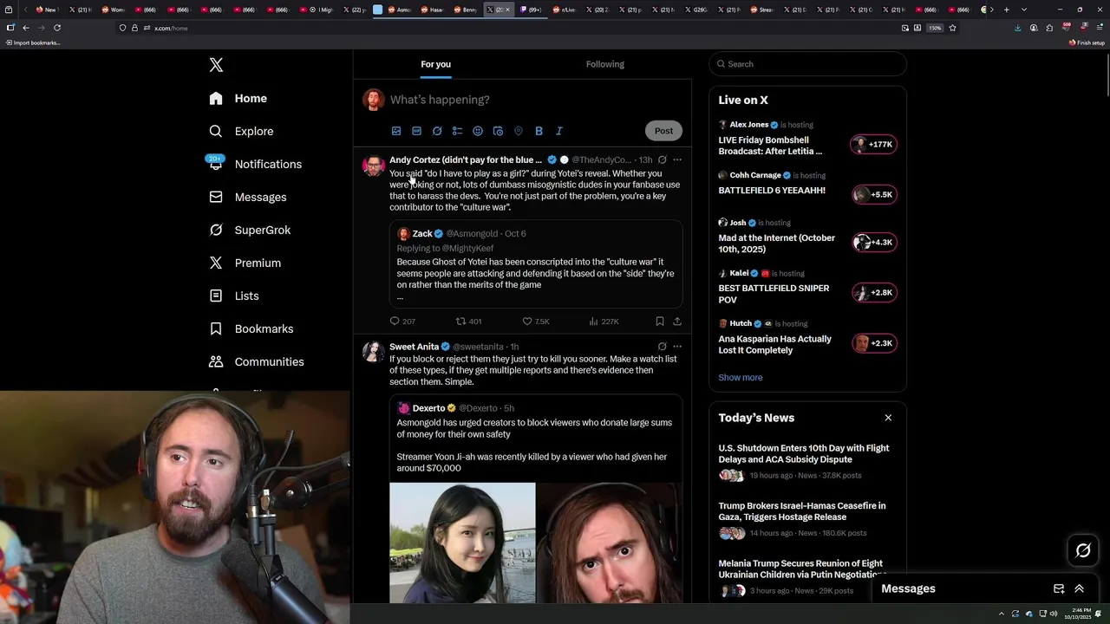Open Notifications with 20+ badge
Viewport: 1110px width, 624px height.
(x=255, y=164)
